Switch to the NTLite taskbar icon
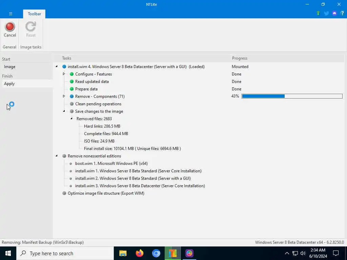Image resolution: width=347 pixels, height=260 pixels. [x=172, y=253]
